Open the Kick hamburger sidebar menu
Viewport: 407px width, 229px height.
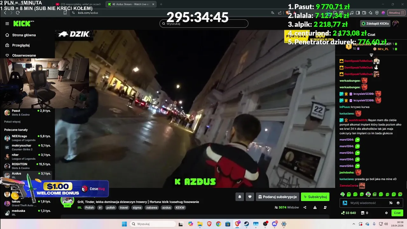point(7,24)
